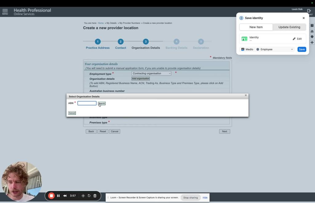Click the Home breadcrumb link

point(101,23)
